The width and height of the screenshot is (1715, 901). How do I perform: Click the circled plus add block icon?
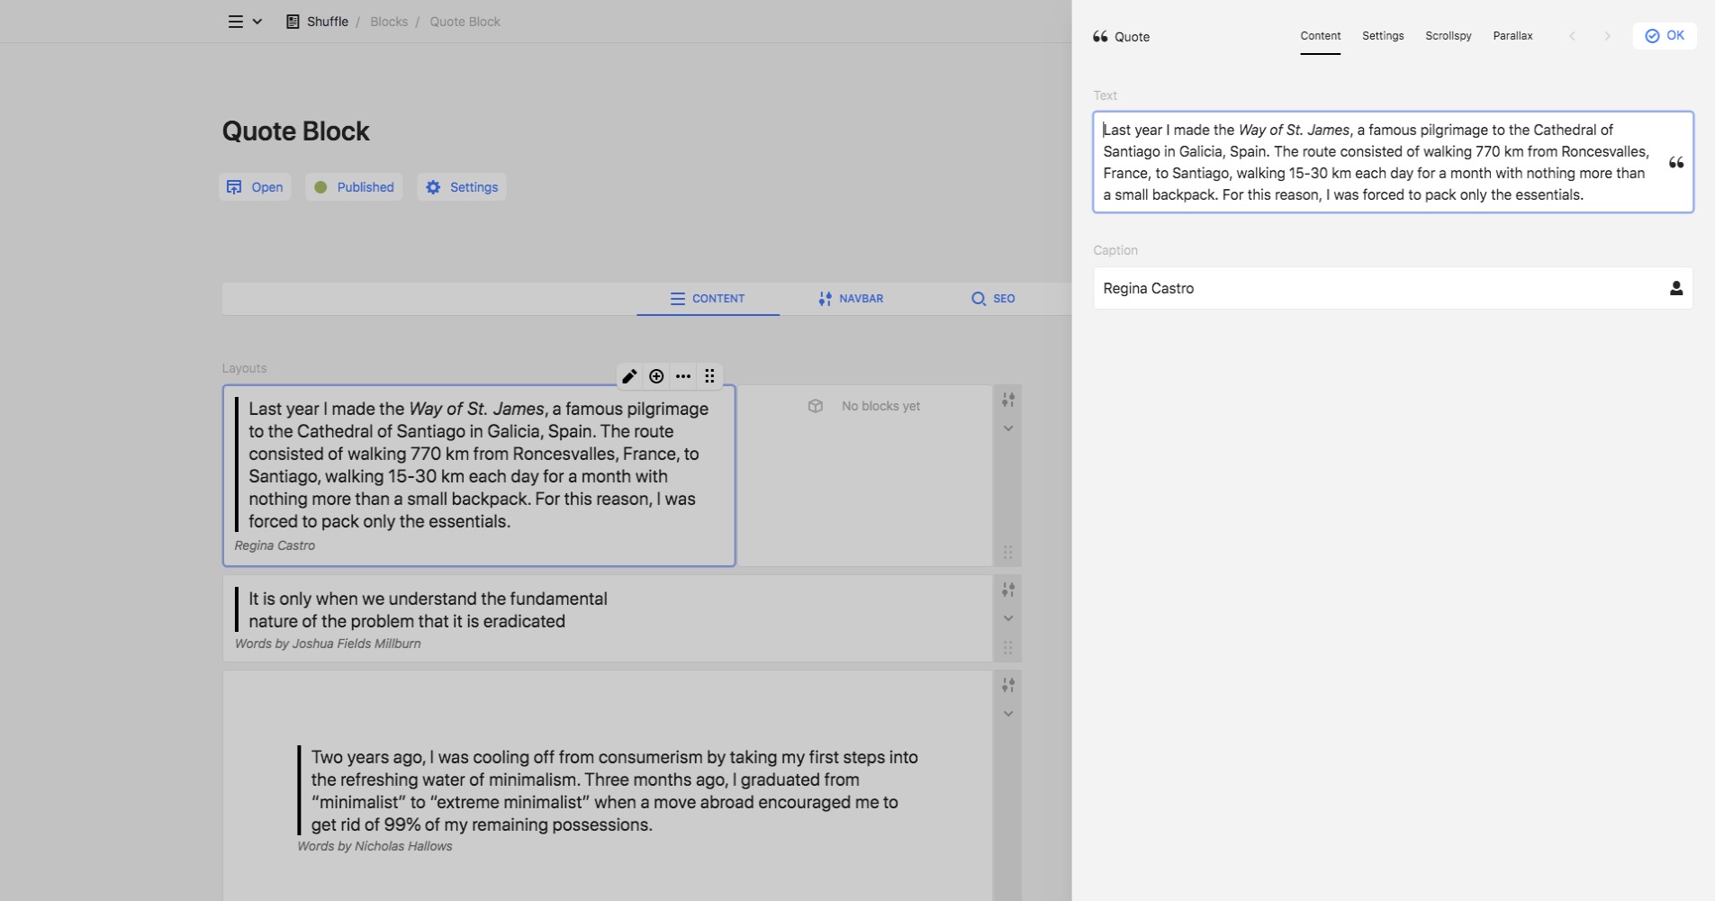point(656,376)
